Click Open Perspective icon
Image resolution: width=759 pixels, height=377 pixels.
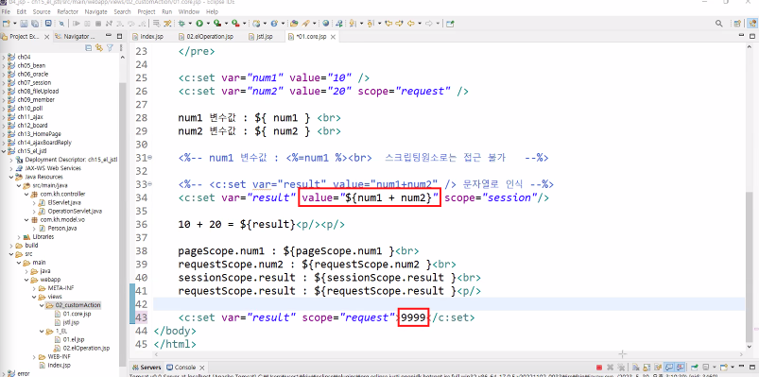[x=737, y=24]
